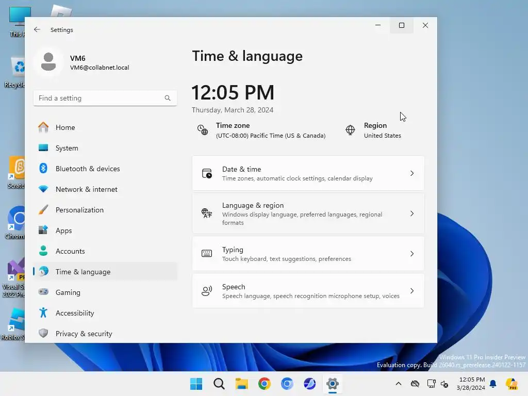Launch Google Chrome from the taskbar
This screenshot has width=528, height=396.
tap(265, 384)
